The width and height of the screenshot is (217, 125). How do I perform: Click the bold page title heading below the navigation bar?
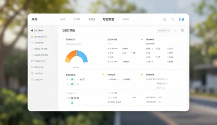tap(68, 30)
